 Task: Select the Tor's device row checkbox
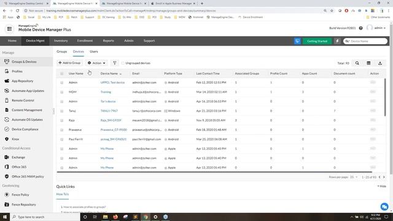click(61, 101)
